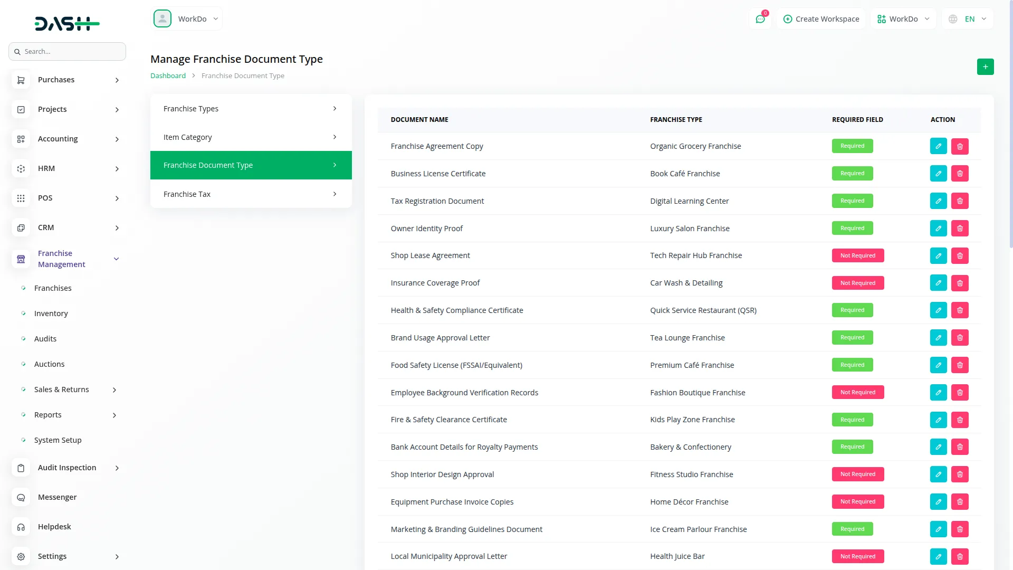The width and height of the screenshot is (1013, 570).
Task: Click the Create Workspace button
Action: tap(821, 19)
